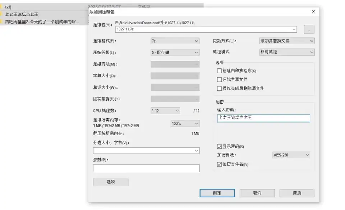Open the 压缩格式 dropdown showing 7z
This screenshot has height=210, width=345.
175,41
